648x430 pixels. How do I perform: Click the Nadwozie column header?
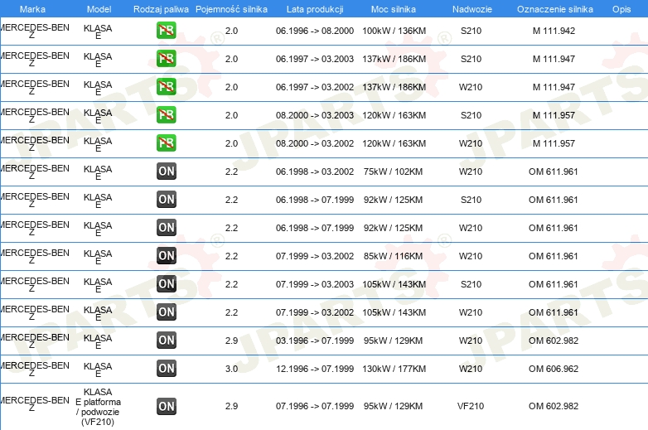coord(472,9)
